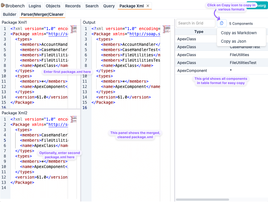
Task: Open the soap URL link in Output
Action: coord(145,34)
